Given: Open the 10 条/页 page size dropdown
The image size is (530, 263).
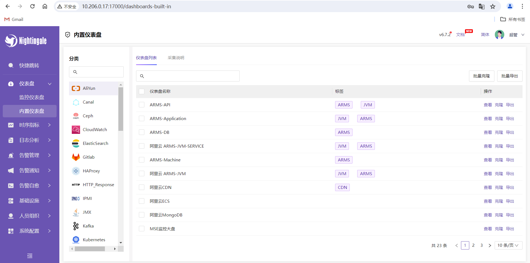Looking at the screenshot, I should tap(508, 245).
